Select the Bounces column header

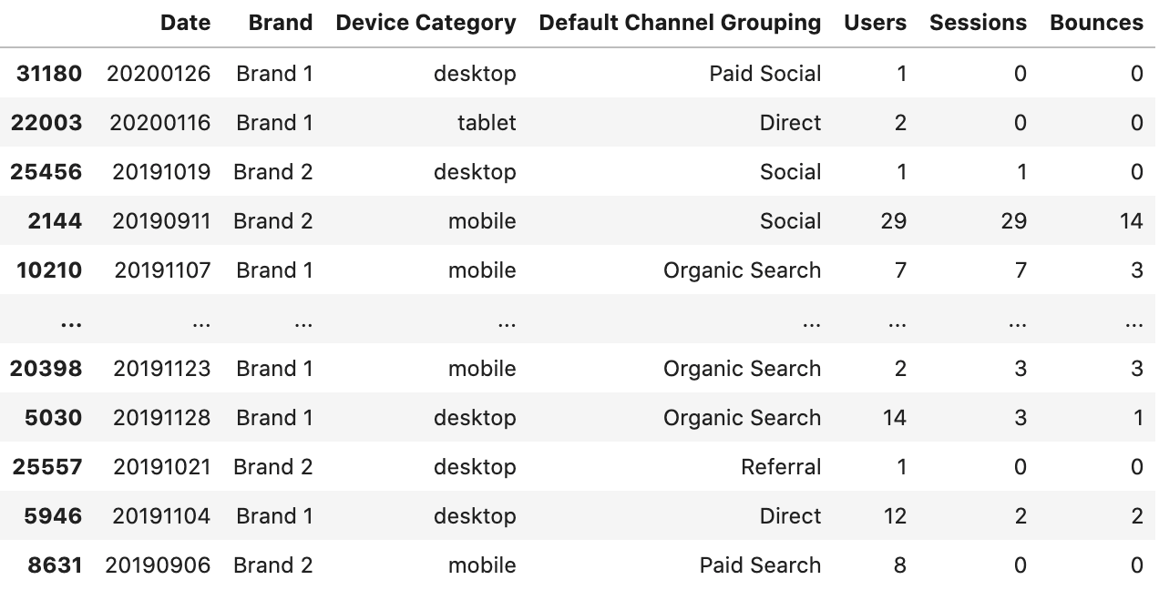1096,24
